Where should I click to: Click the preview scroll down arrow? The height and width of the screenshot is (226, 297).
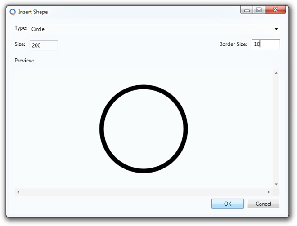click(x=276, y=184)
